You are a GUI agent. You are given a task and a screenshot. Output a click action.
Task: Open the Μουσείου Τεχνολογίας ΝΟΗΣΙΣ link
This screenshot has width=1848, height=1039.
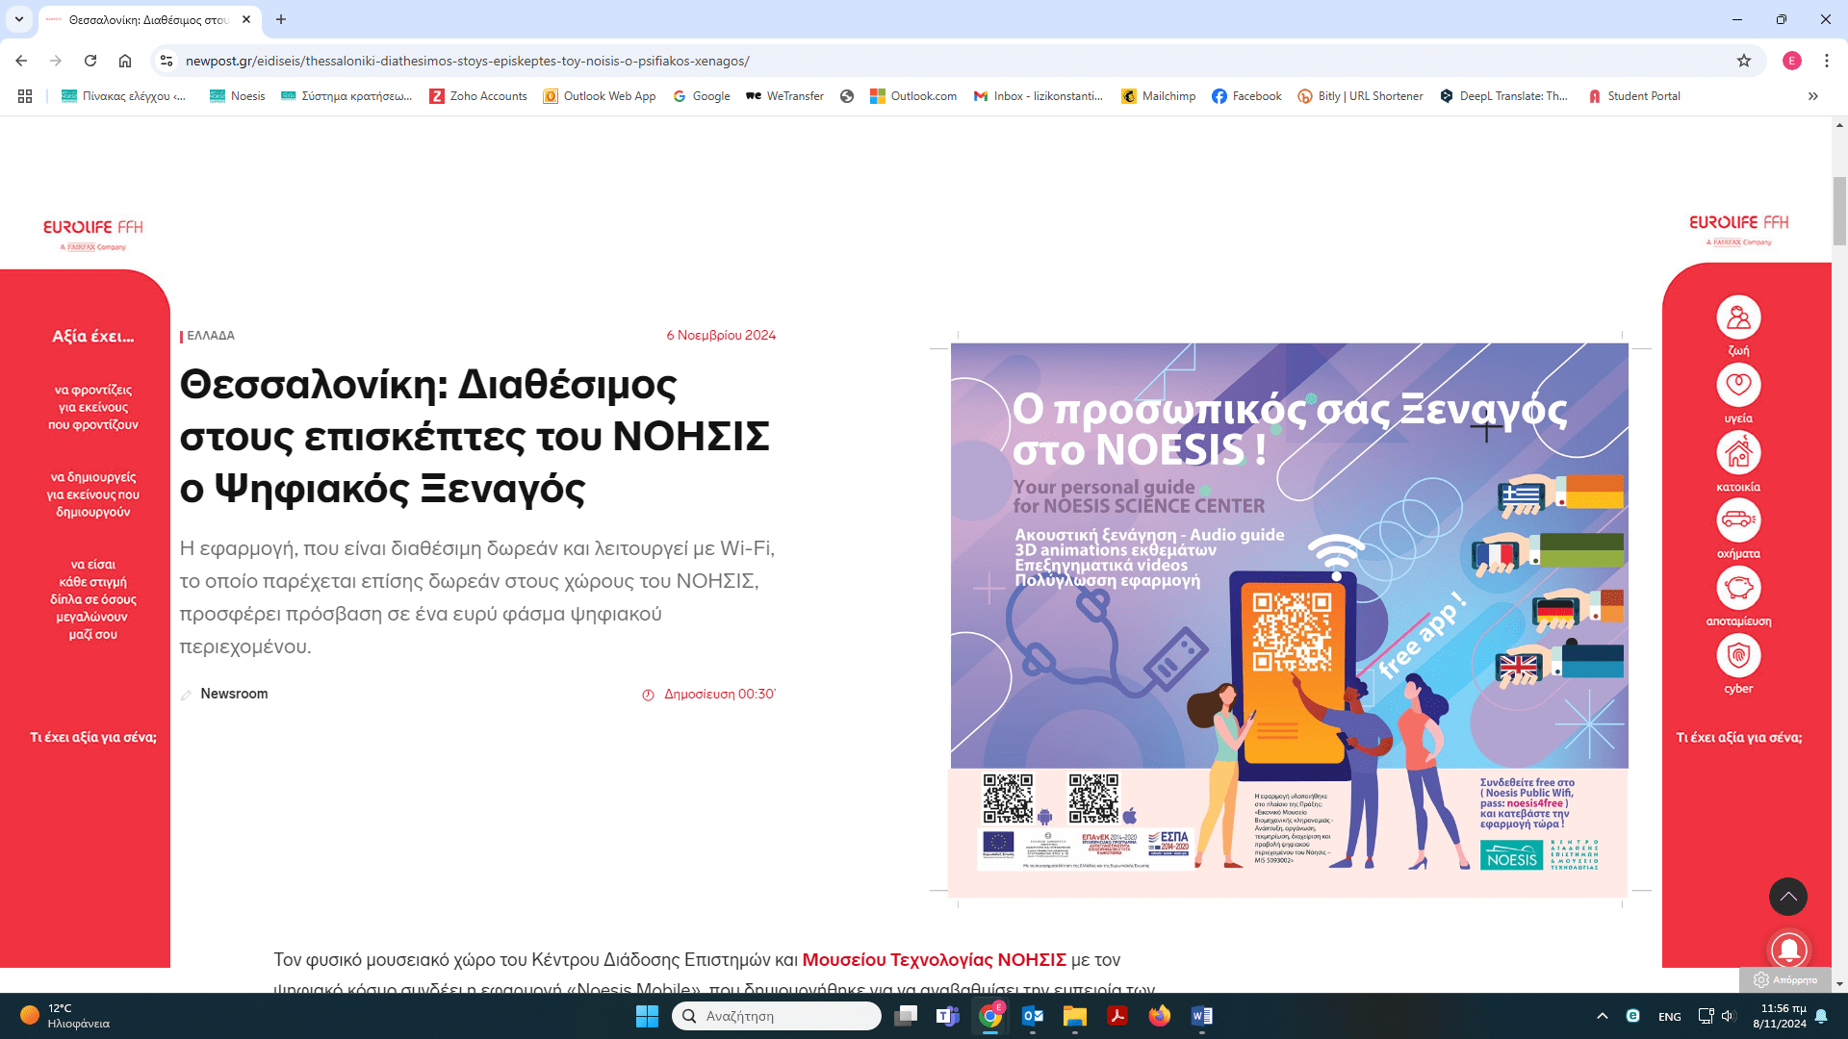(934, 959)
